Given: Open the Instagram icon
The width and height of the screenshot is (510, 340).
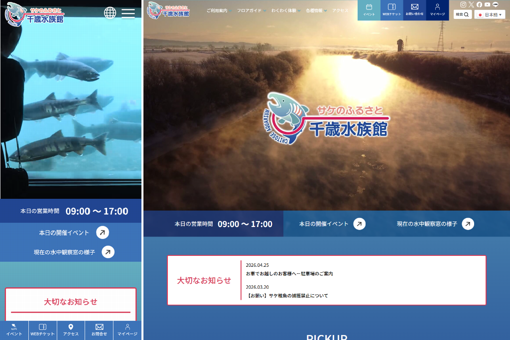Looking at the screenshot, I should (463, 4).
